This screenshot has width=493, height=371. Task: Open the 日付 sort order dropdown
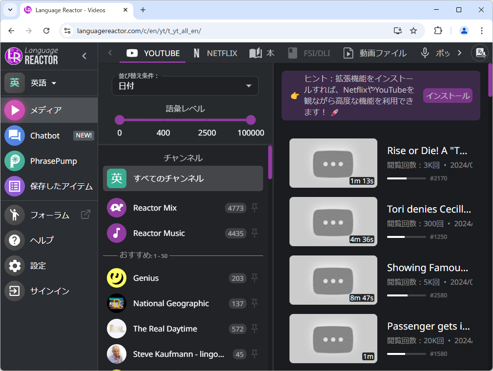(185, 85)
